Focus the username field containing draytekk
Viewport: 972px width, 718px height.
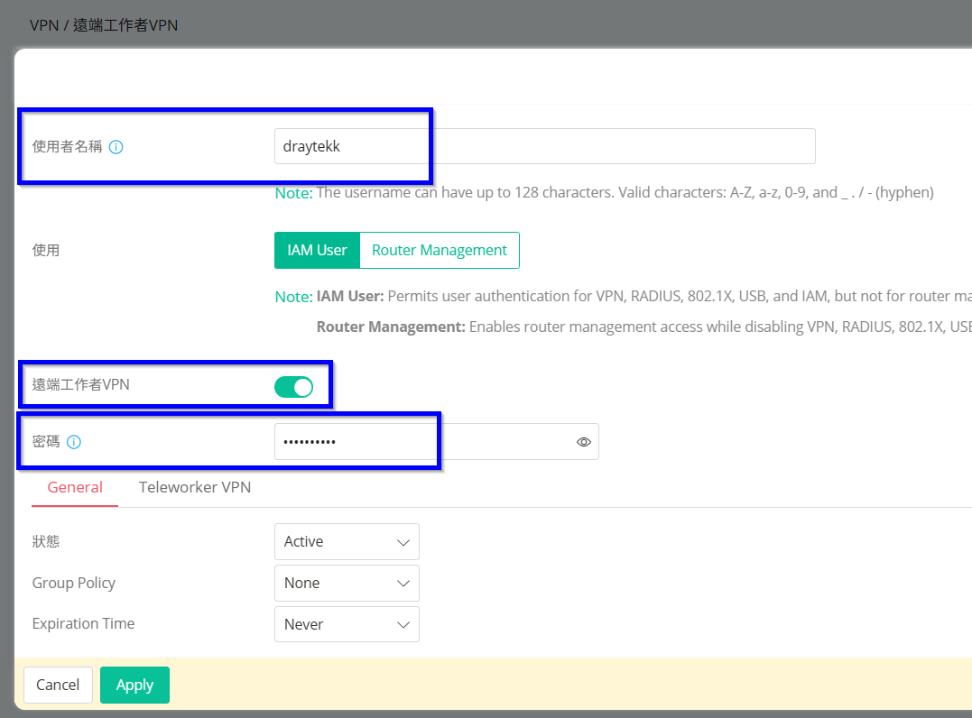(544, 146)
